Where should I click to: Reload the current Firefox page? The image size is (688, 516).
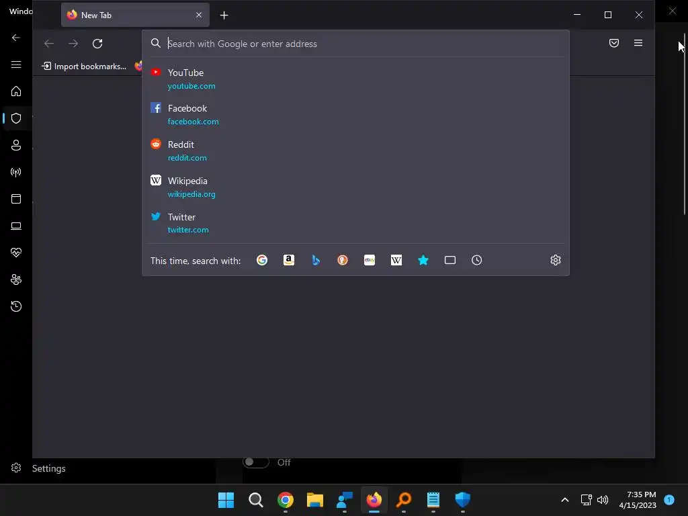point(97,44)
